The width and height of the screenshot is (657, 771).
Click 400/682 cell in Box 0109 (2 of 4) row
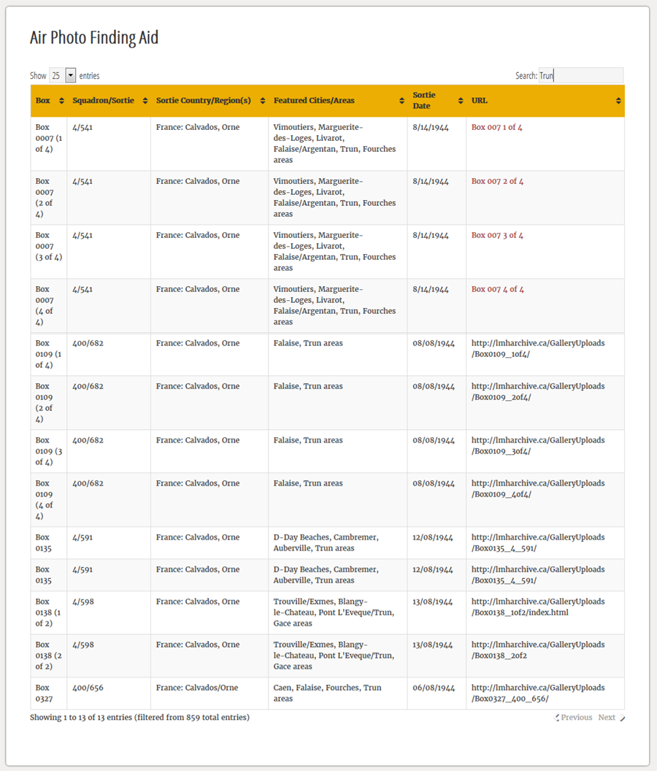click(109, 403)
